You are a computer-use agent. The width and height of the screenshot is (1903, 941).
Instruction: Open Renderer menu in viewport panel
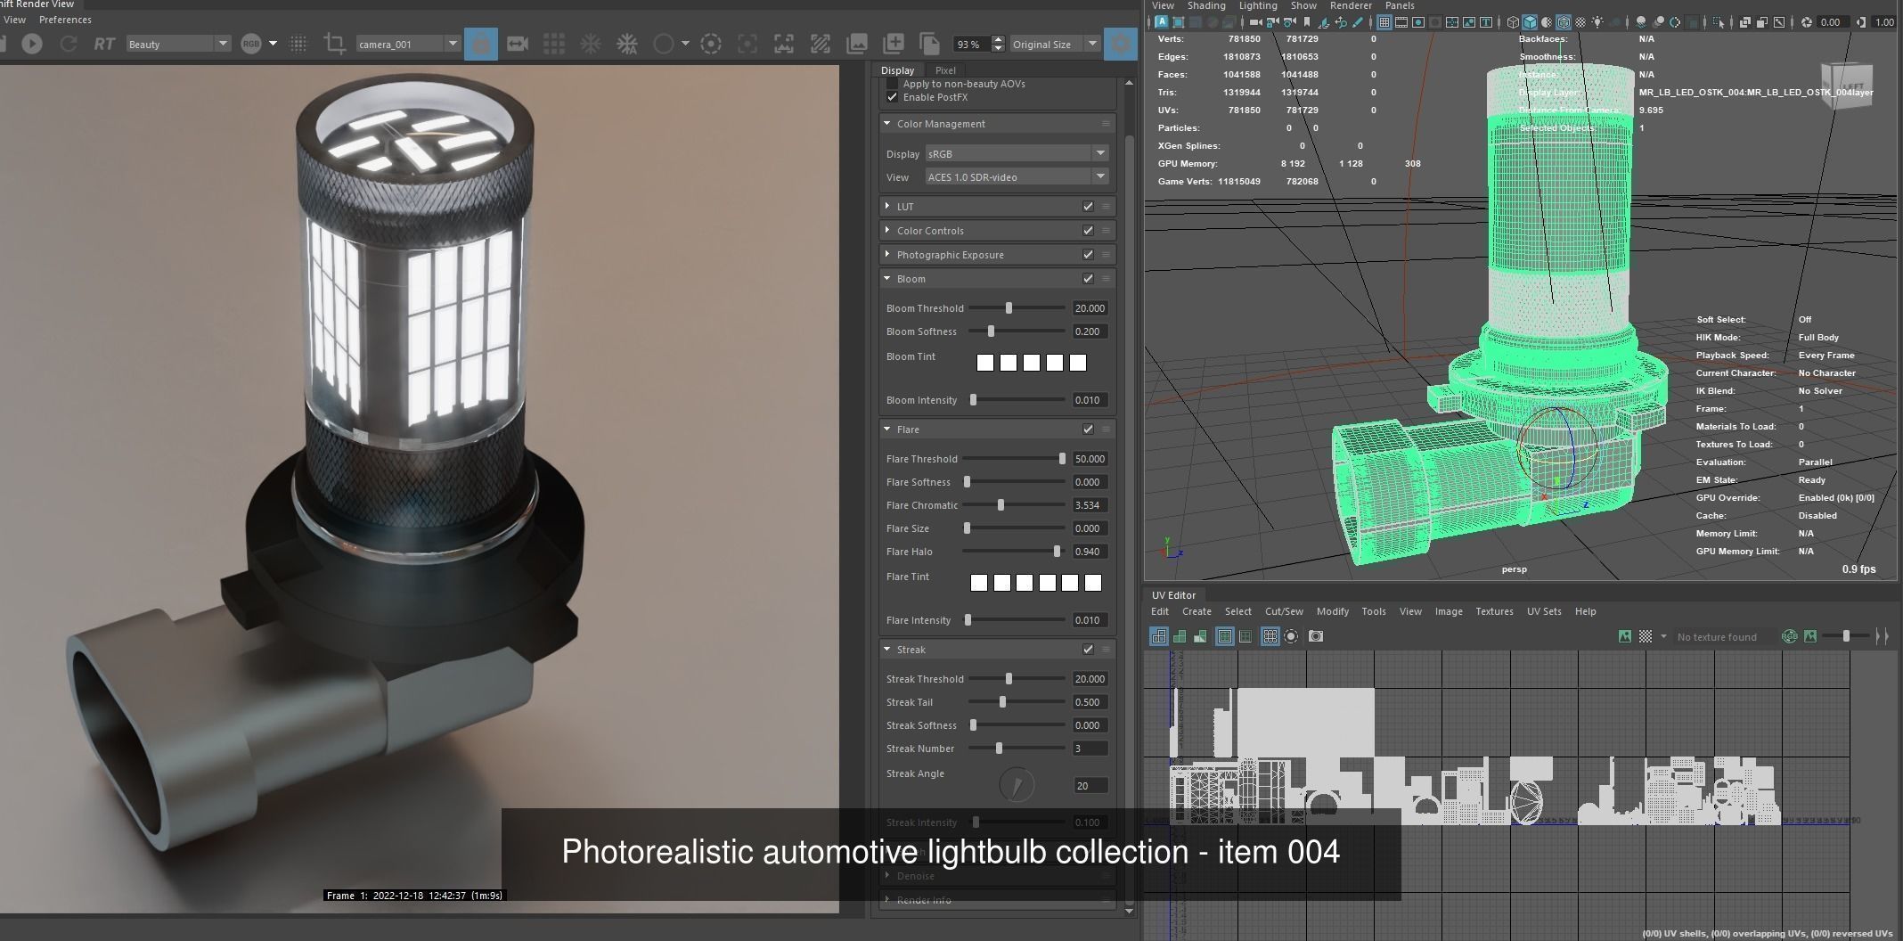tap(1351, 5)
